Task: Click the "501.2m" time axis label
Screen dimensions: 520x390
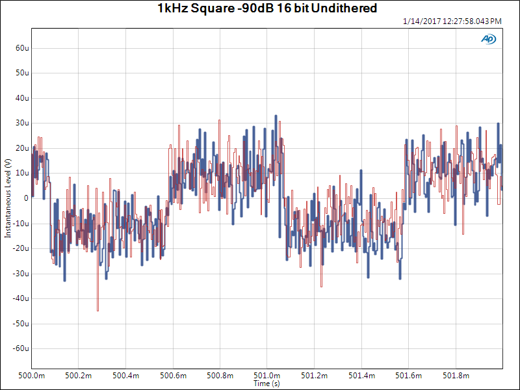Action: tap(314, 376)
